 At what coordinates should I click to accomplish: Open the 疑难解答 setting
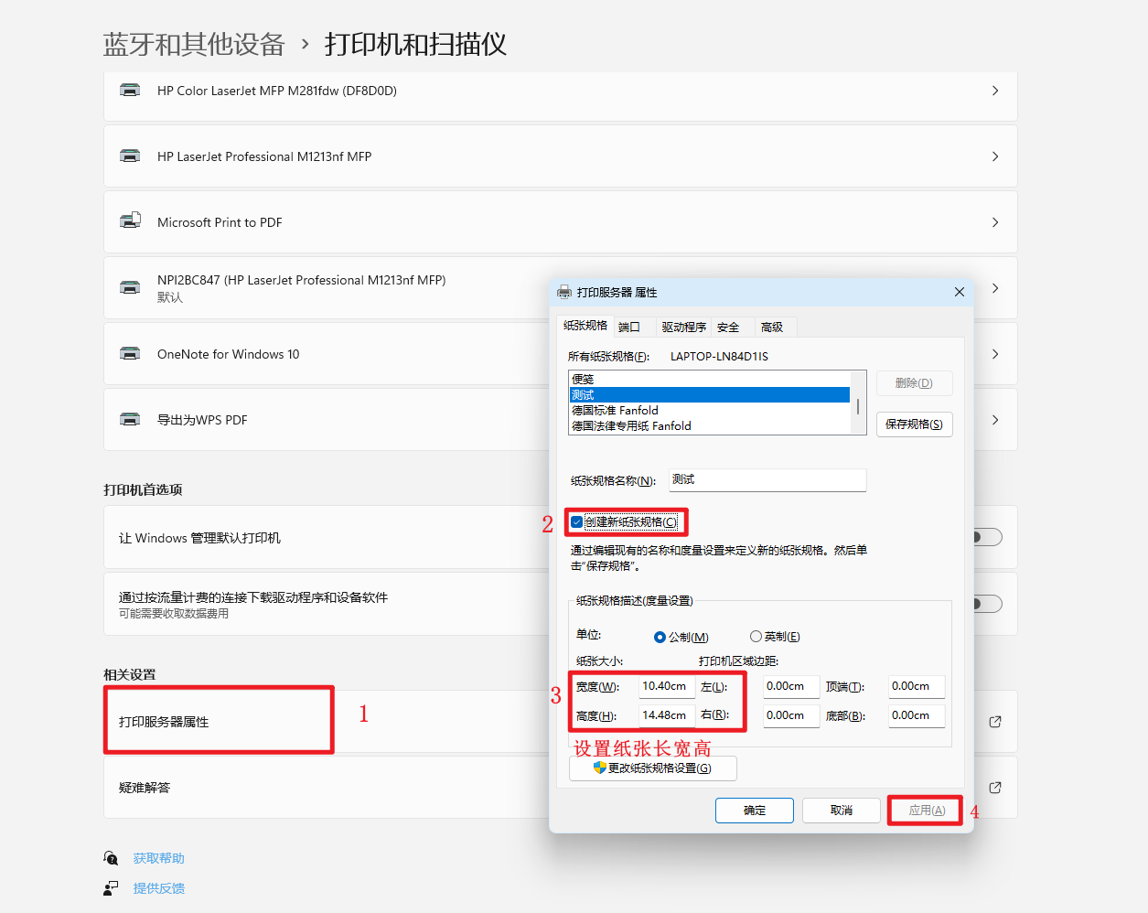point(561,788)
